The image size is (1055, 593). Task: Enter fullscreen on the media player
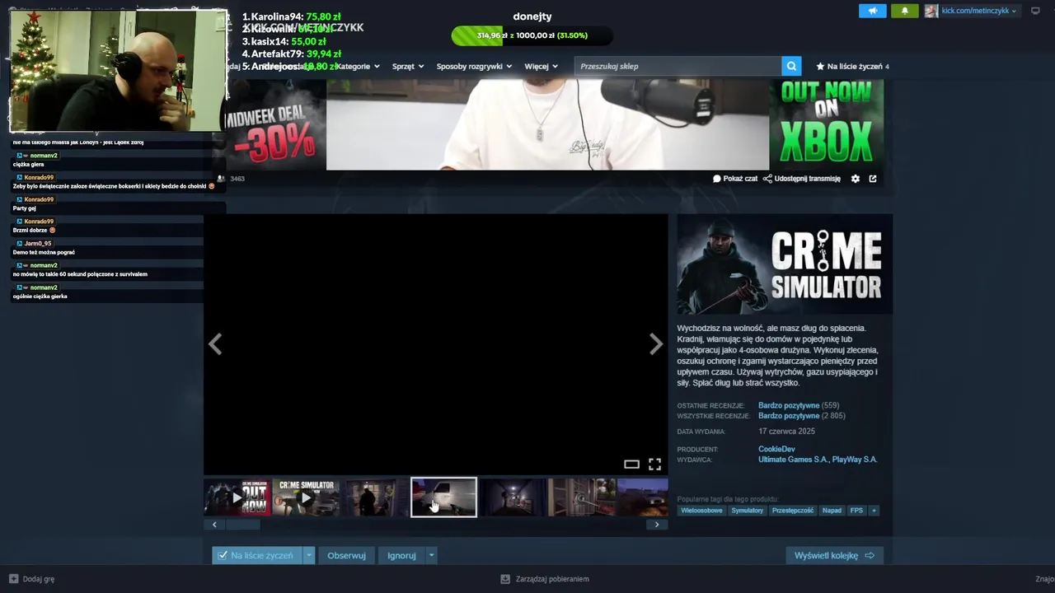point(654,465)
